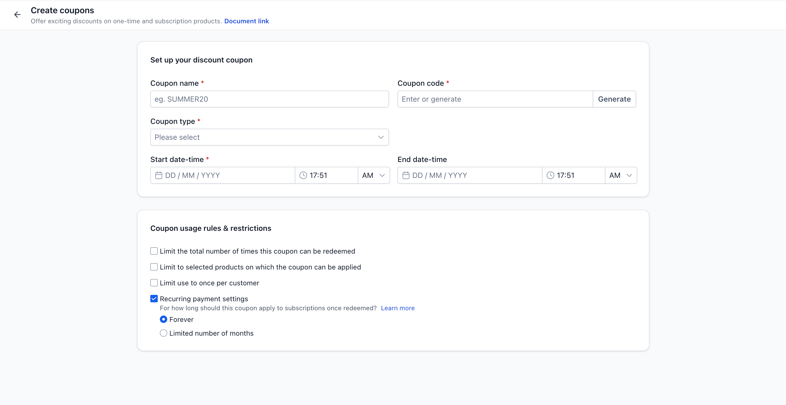This screenshot has height=405, width=786.
Task: Click the Generate coupon code button
Action: coord(614,99)
